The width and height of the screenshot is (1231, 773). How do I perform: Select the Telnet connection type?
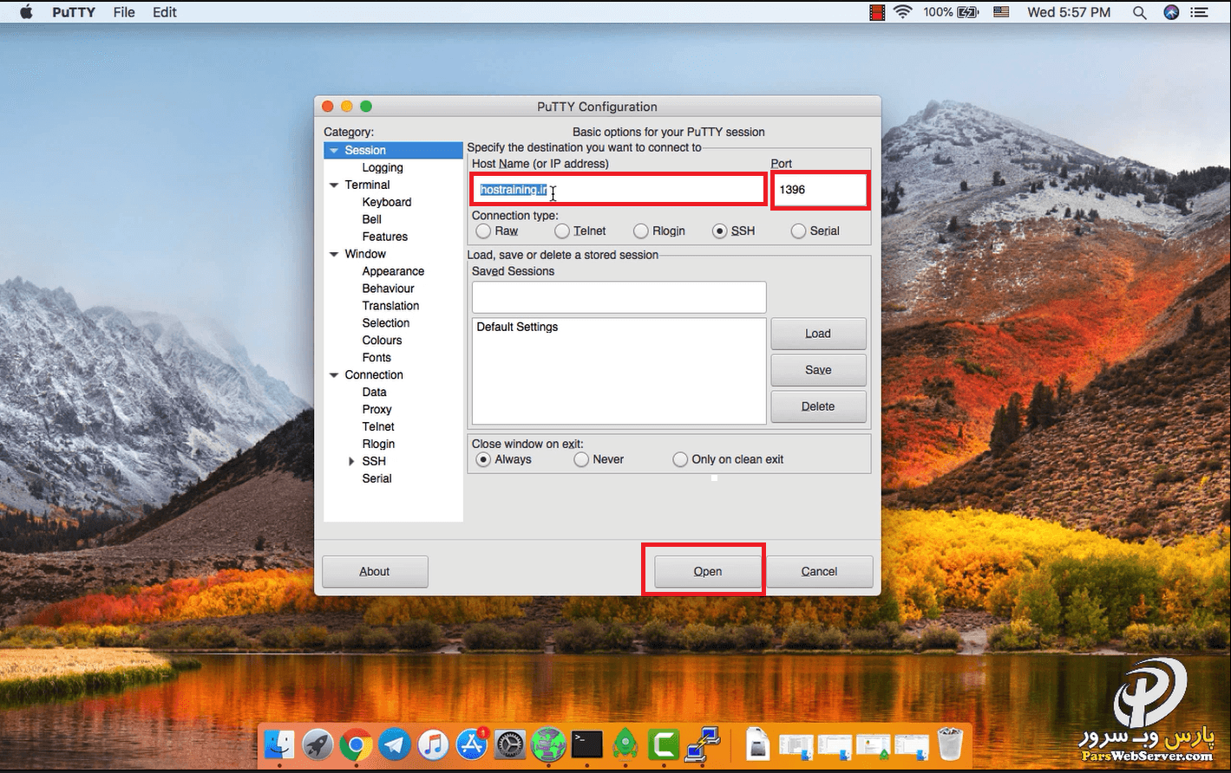tap(562, 231)
